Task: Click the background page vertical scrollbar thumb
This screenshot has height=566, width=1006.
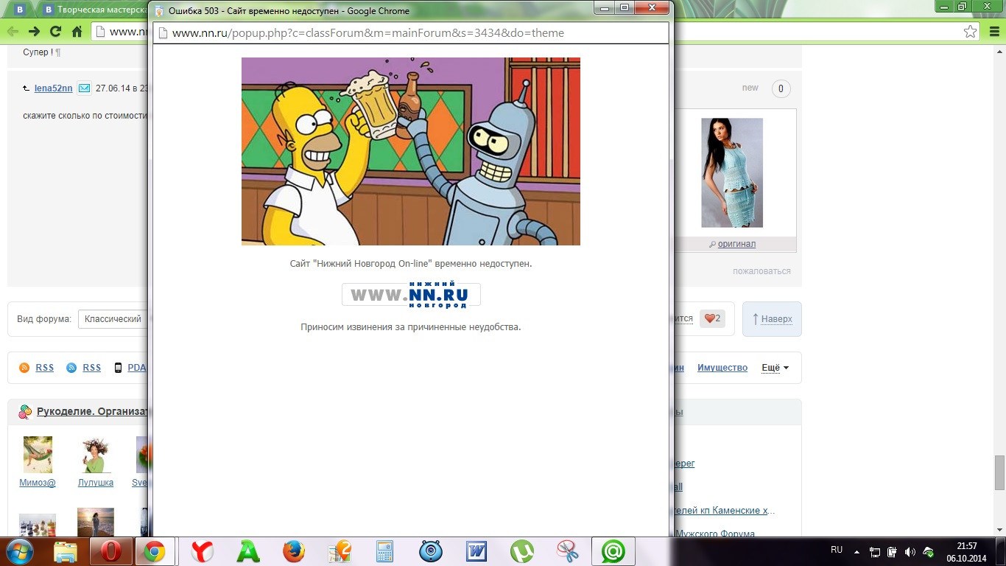Action: point(999,472)
